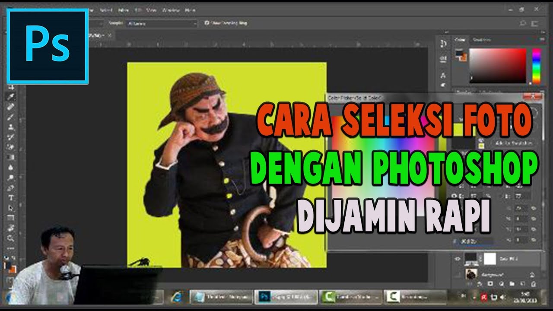This screenshot has width=553, height=311.
Task: Select the Blur tool
Action: click(11, 168)
